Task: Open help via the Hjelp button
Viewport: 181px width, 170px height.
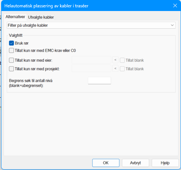Action: coord(165,163)
